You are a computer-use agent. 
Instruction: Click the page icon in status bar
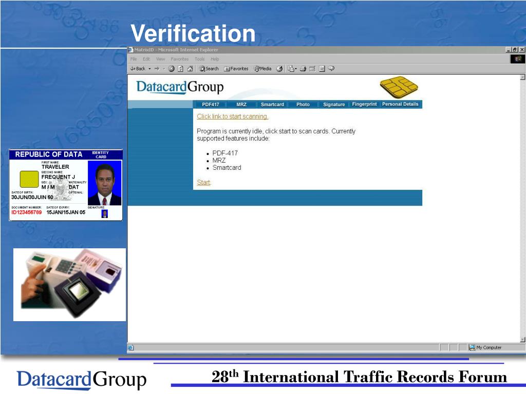coord(131,348)
